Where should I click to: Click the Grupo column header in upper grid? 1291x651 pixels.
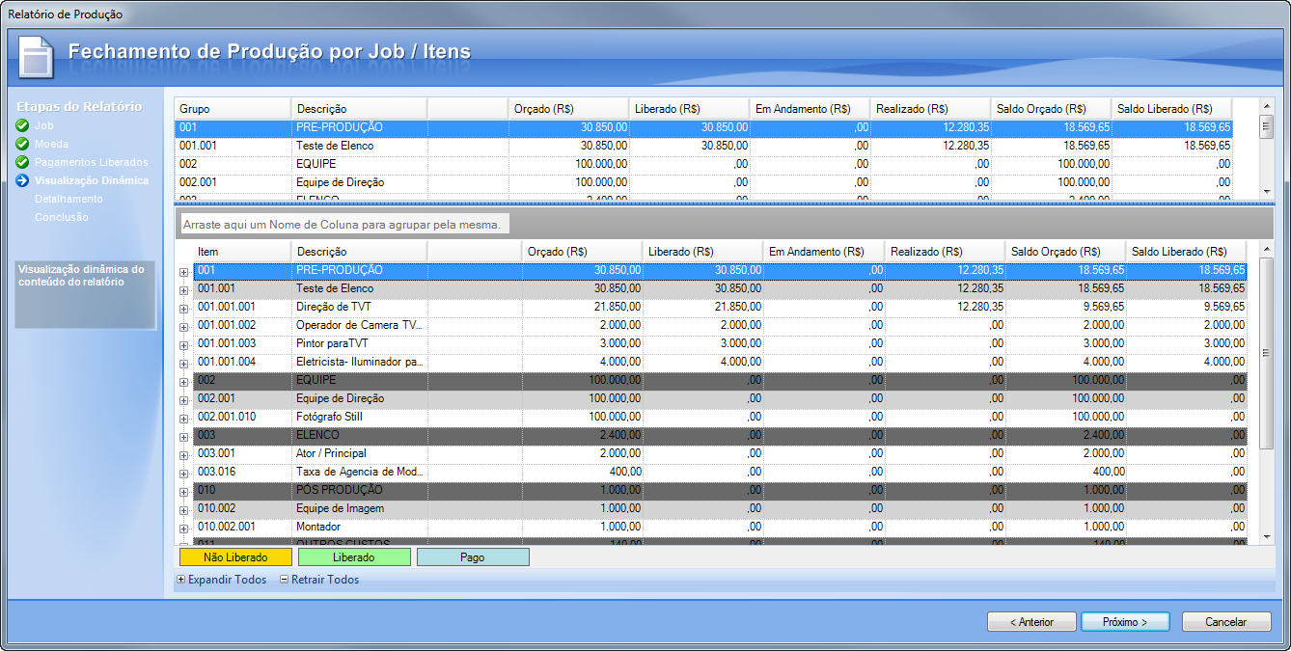tap(233, 109)
